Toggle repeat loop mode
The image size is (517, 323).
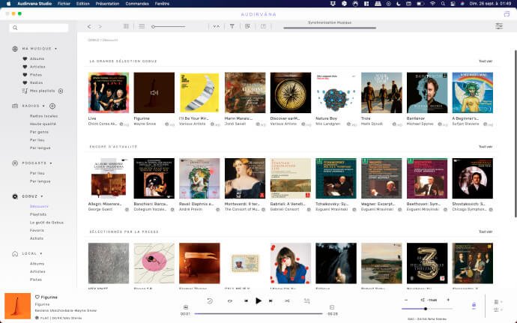[230, 301]
